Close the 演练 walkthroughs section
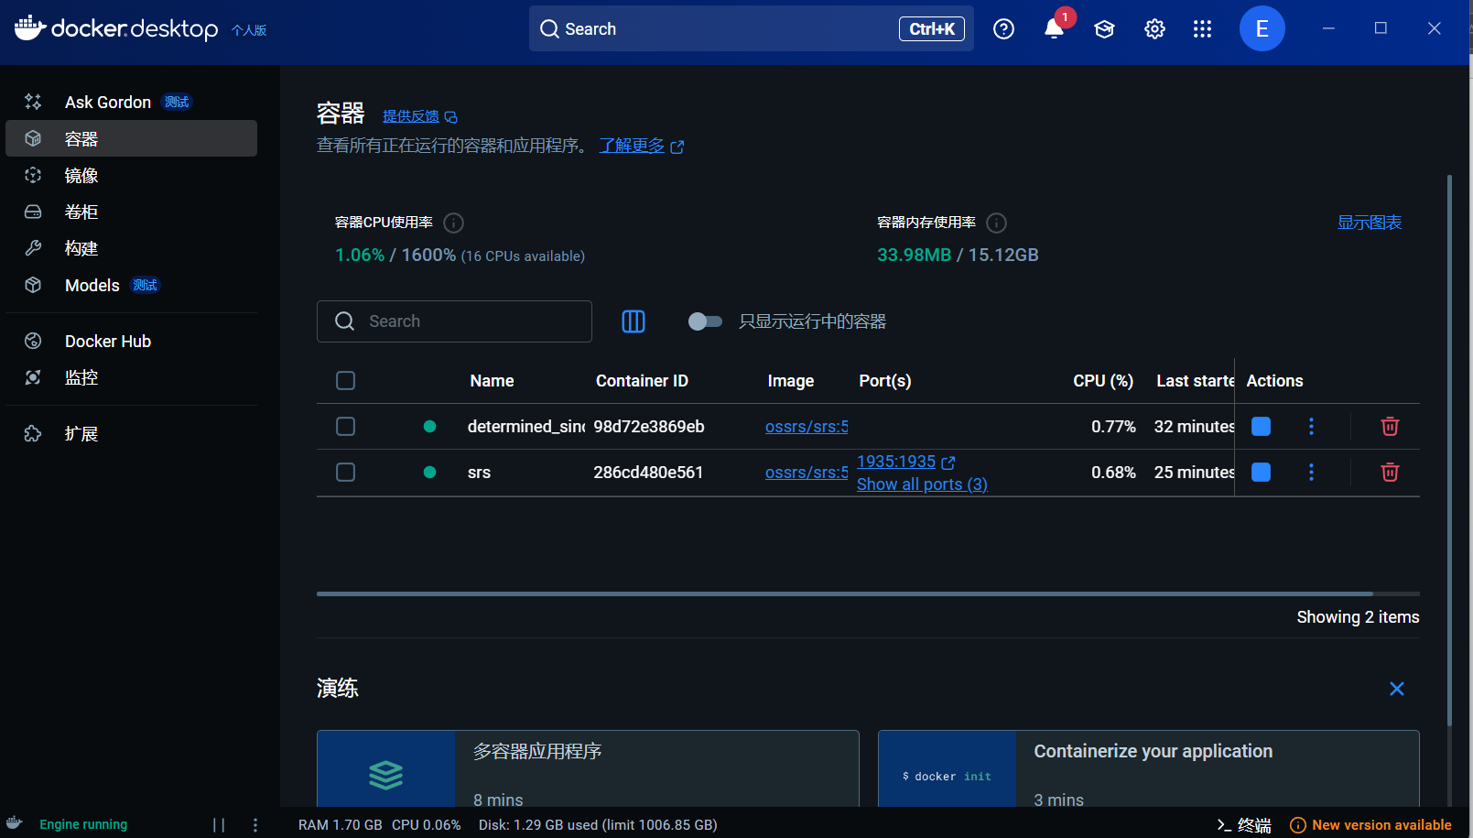The image size is (1473, 838). (x=1397, y=689)
